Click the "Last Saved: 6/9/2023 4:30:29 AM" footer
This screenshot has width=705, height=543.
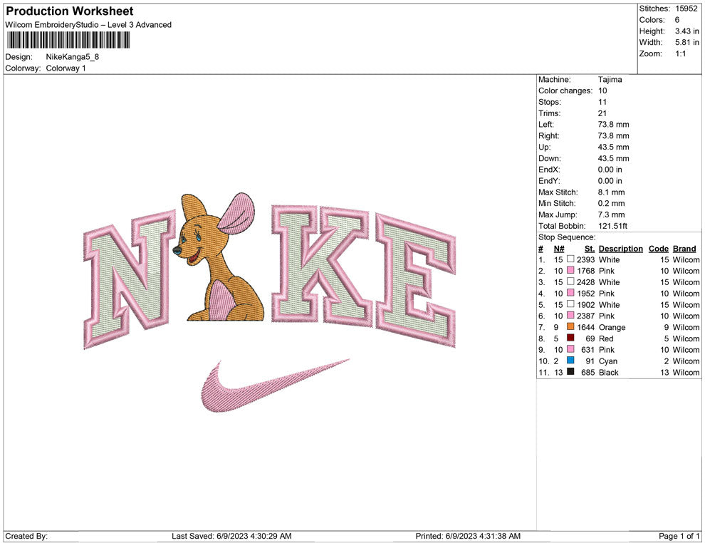(231, 536)
